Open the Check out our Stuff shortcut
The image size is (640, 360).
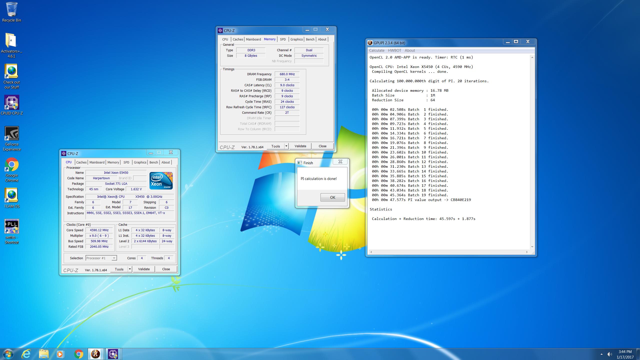point(11,76)
